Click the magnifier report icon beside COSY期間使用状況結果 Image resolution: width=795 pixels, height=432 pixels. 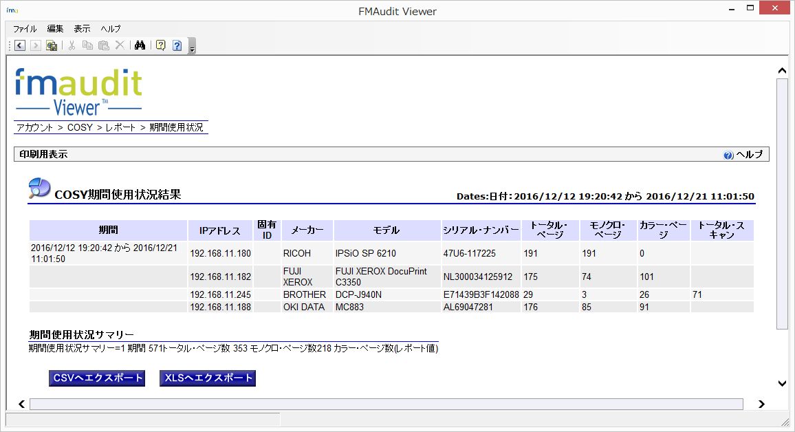click(x=40, y=188)
